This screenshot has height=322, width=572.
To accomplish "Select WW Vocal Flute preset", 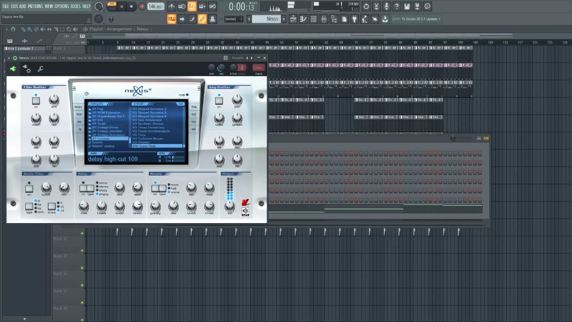I will click(157, 146).
